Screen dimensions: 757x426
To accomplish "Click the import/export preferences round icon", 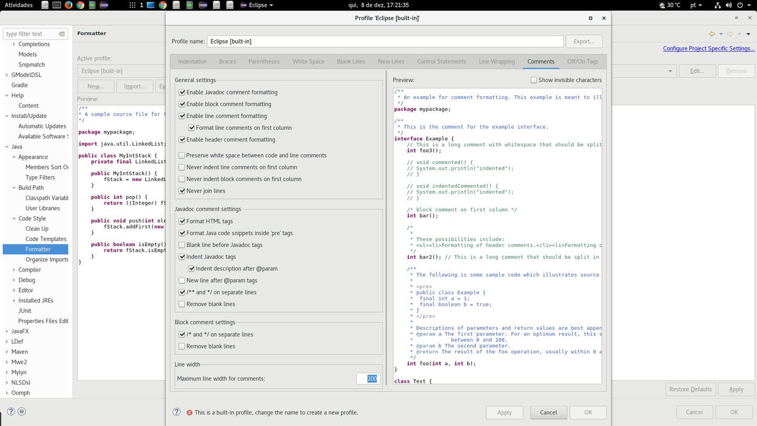I will [22, 412].
